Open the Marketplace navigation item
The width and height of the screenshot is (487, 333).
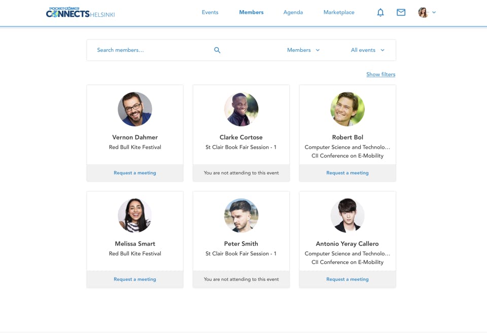339,13
